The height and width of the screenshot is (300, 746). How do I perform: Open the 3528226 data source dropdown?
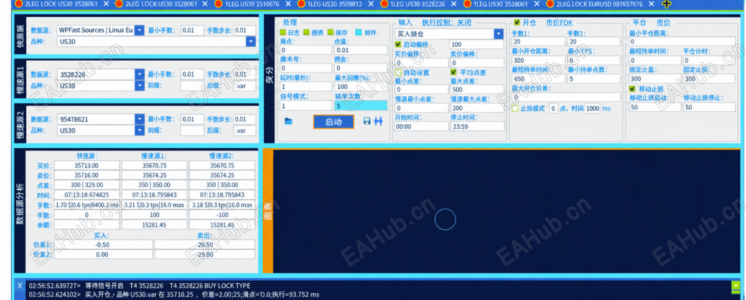point(139,75)
